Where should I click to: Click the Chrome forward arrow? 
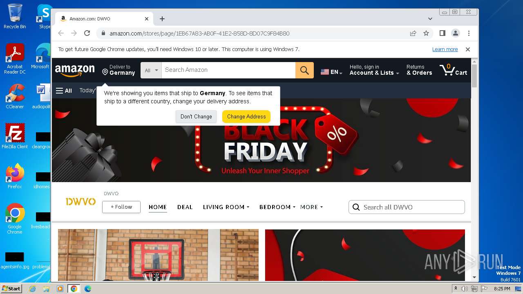74,33
